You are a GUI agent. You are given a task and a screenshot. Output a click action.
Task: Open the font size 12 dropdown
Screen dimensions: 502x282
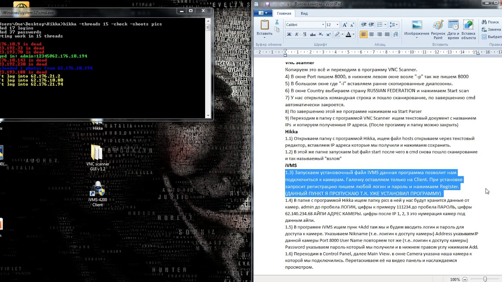point(337,25)
